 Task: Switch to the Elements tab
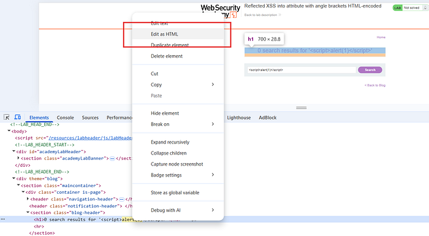click(x=39, y=118)
